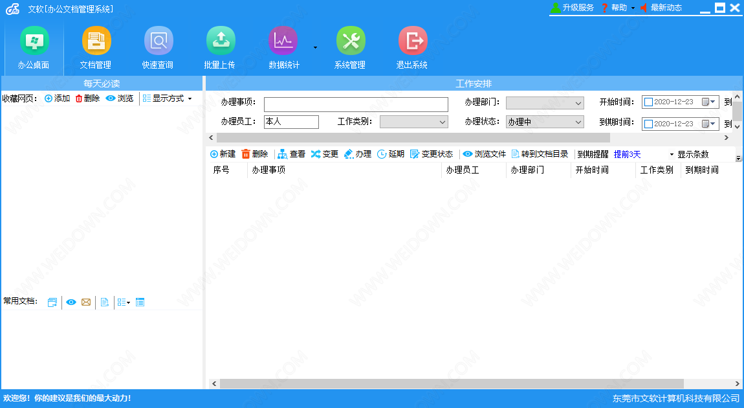Open the 数据统计 chart icon
This screenshot has width=744, height=408.
coord(283,41)
